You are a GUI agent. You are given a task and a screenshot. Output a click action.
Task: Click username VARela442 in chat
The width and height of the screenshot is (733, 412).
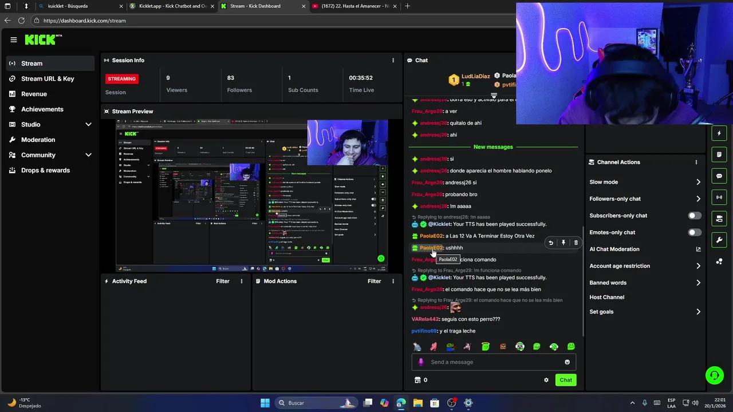pos(425,319)
